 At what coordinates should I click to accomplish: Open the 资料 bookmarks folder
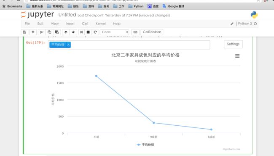tap(89, 6)
